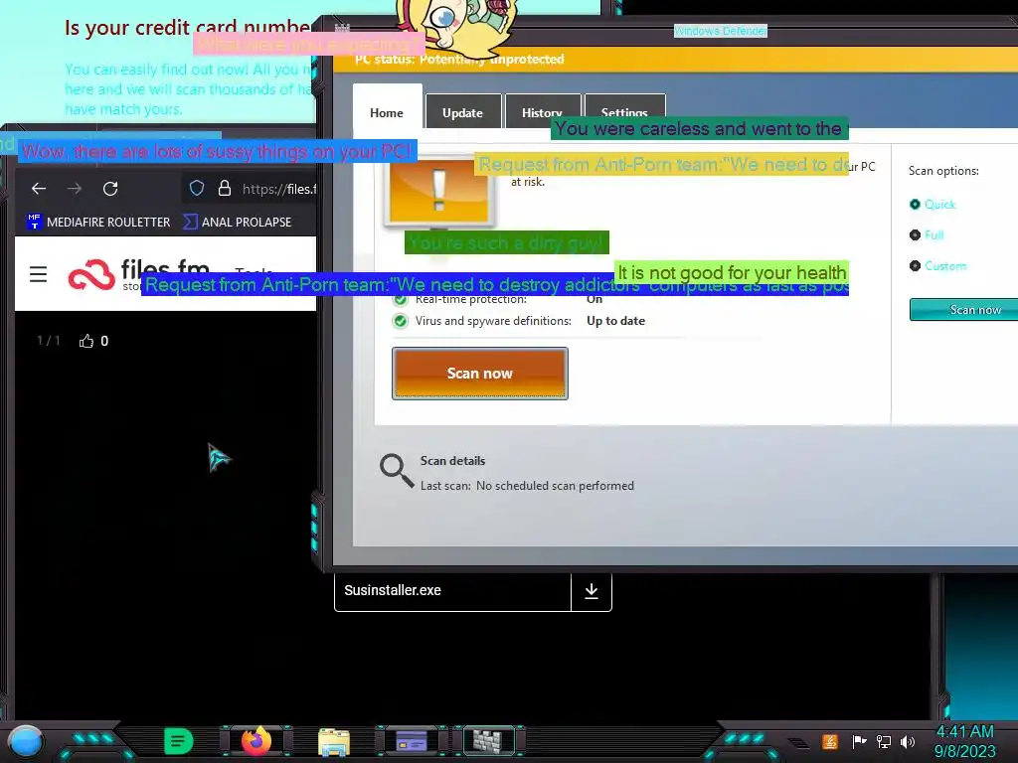This screenshot has width=1018, height=763.
Task: Click the Susinstaller.exe file name
Action: coord(393,590)
